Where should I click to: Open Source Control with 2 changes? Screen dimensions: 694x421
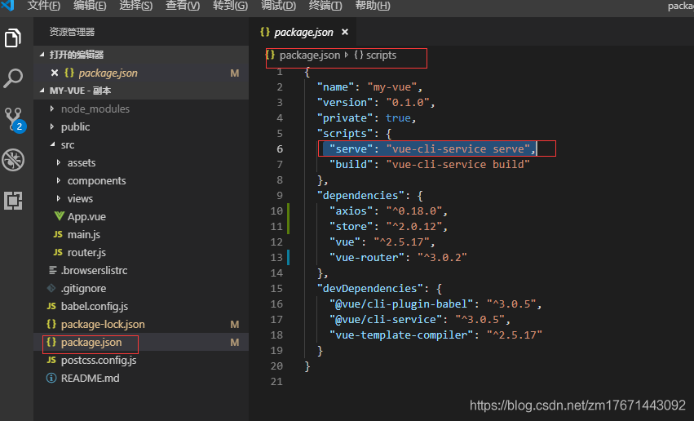(x=14, y=119)
